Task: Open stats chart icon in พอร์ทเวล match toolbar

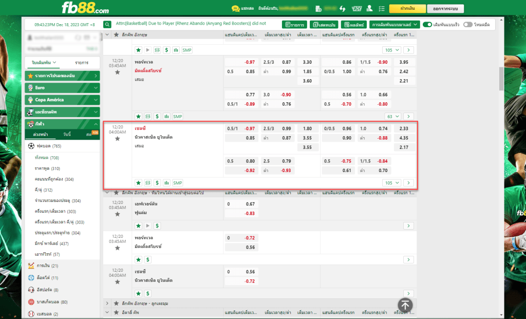Action: pos(166,117)
